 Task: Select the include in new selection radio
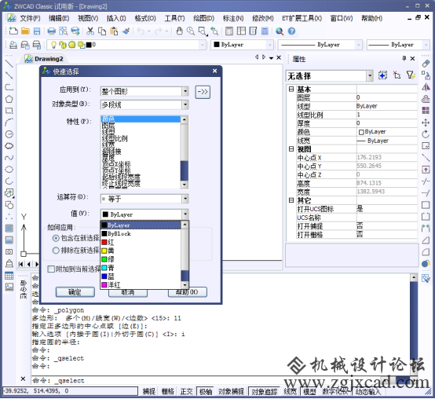pyautogui.click(x=56, y=238)
